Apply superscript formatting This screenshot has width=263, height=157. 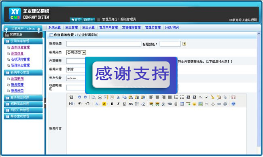tap(207, 97)
